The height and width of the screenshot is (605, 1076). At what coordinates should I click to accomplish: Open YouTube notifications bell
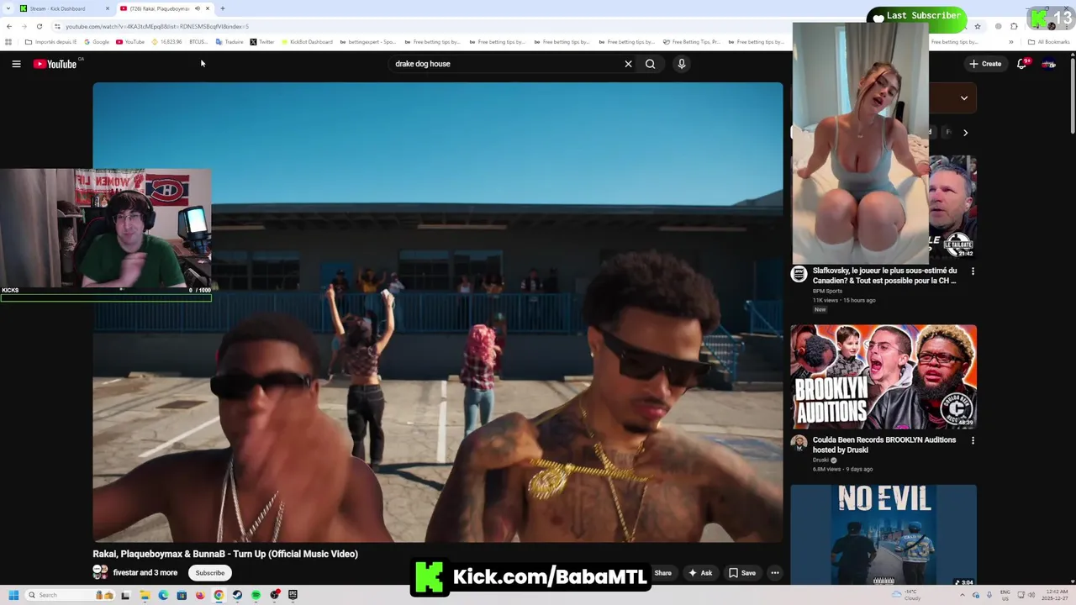pyautogui.click(x=1022, y=64)
